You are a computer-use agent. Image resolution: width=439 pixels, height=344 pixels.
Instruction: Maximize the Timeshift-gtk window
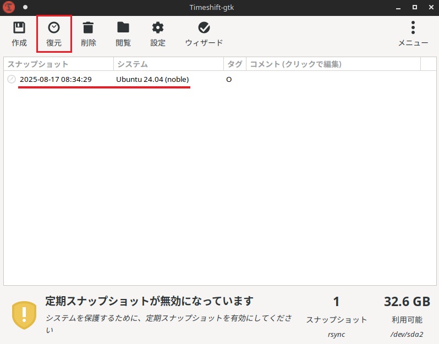[x=415, y=7]
